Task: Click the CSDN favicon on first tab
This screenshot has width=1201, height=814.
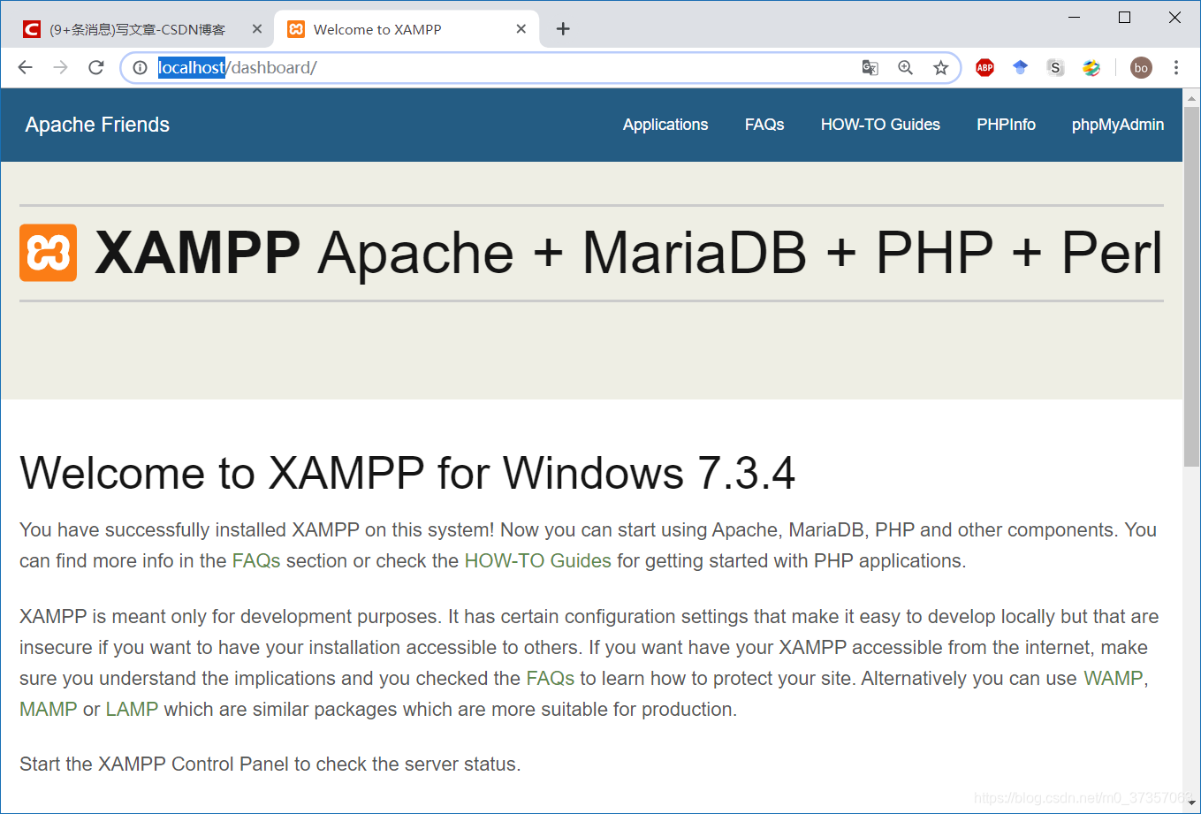Action: (x=32, y=29)
